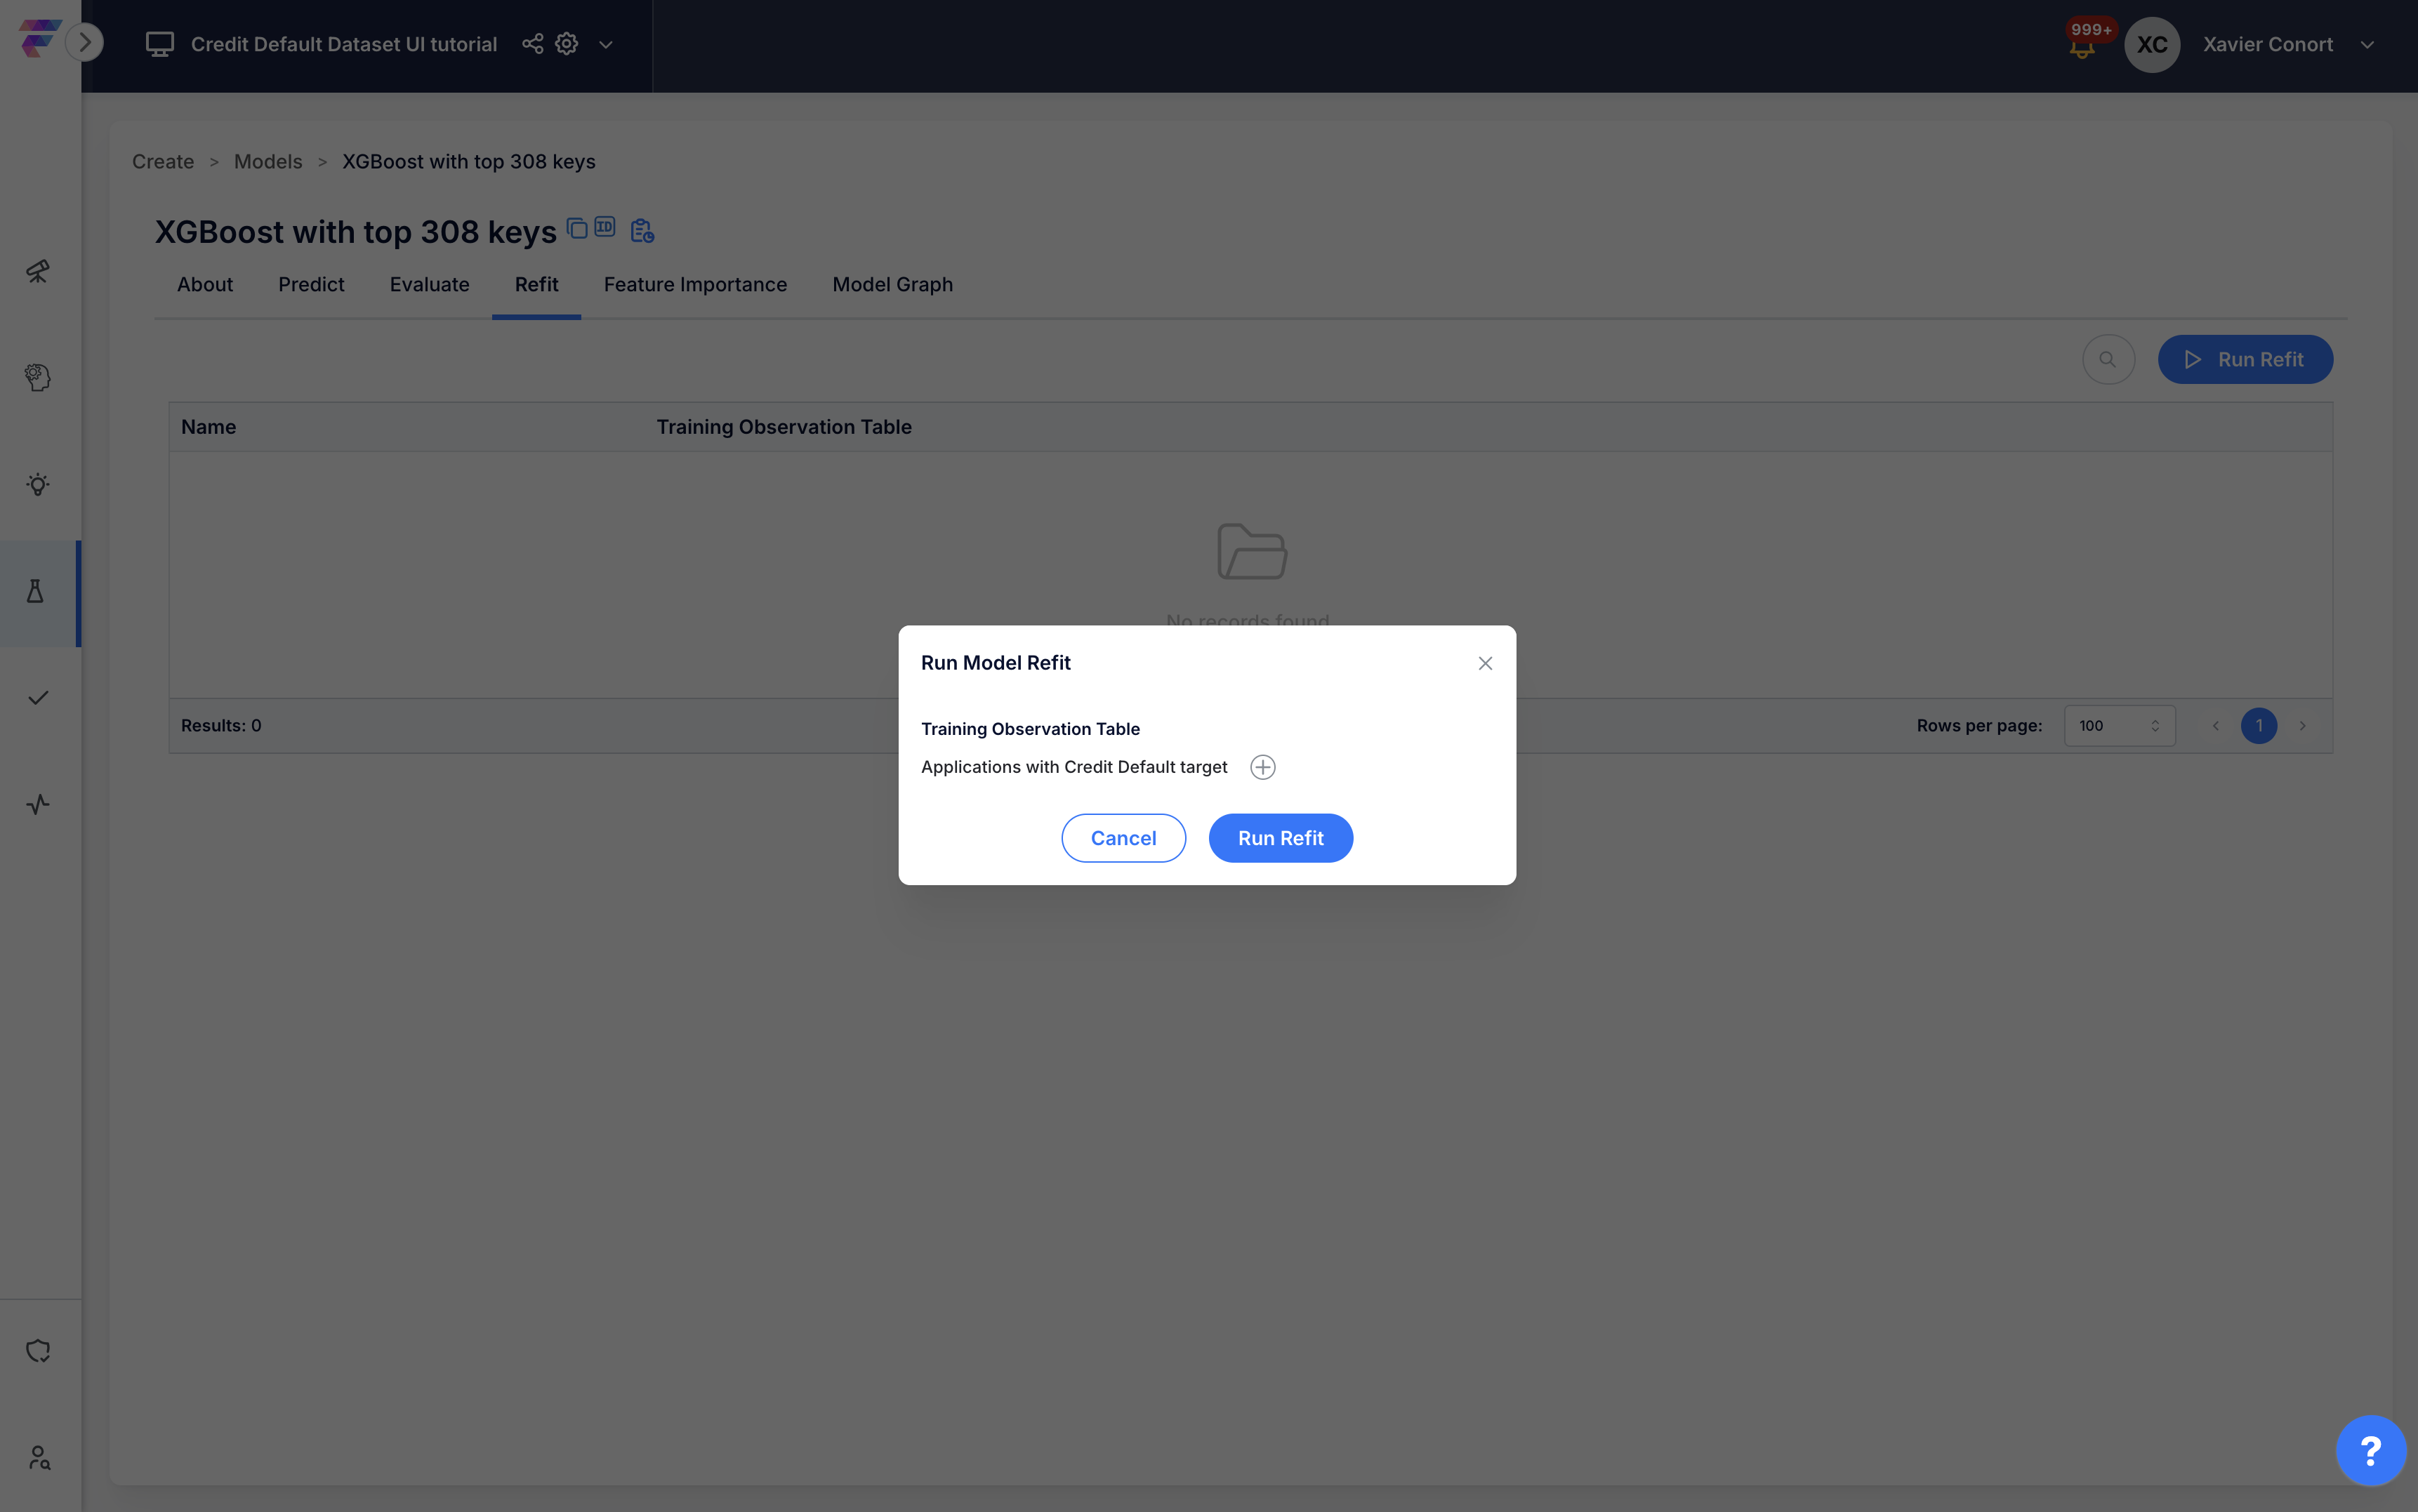Click the lightbulb sidebar icon

[x=38, y=485]
